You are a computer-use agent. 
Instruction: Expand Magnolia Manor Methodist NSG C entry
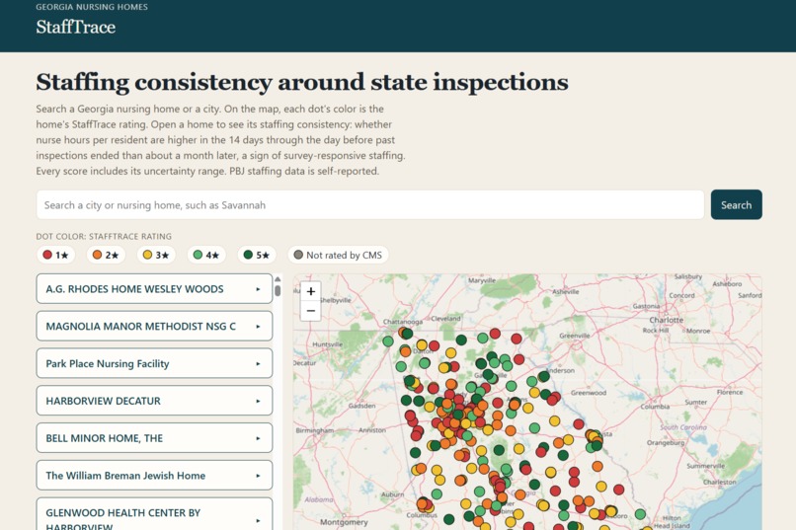click(x=154, y=326)
